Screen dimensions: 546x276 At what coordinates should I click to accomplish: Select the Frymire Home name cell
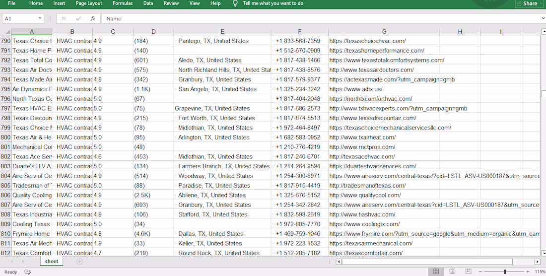(x=32, y=234)
